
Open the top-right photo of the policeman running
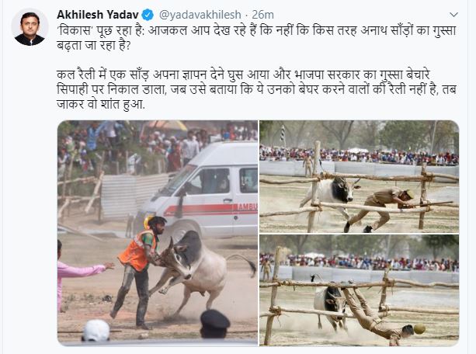[359, 177]
